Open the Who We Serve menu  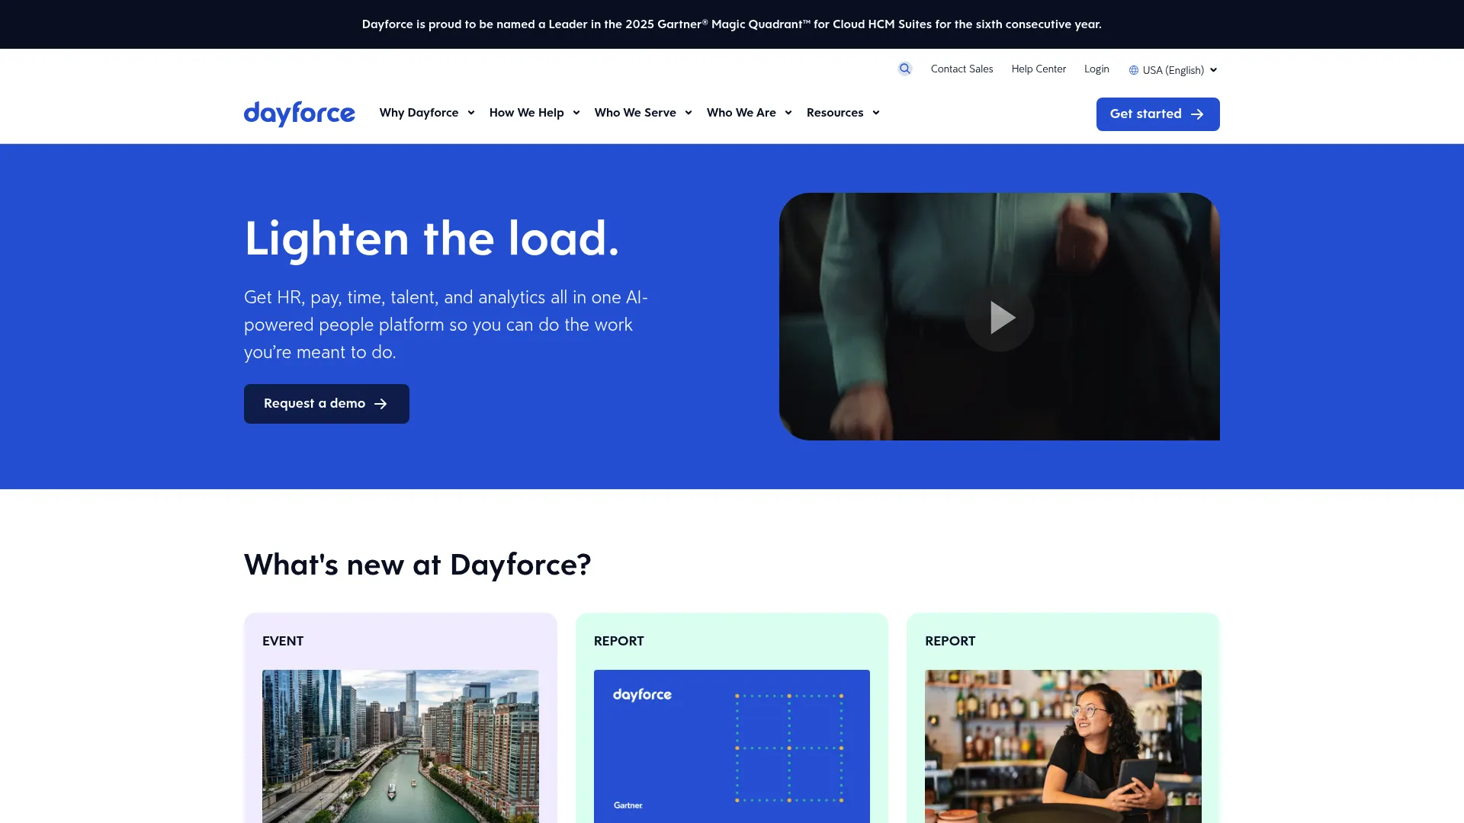[644, 113]
